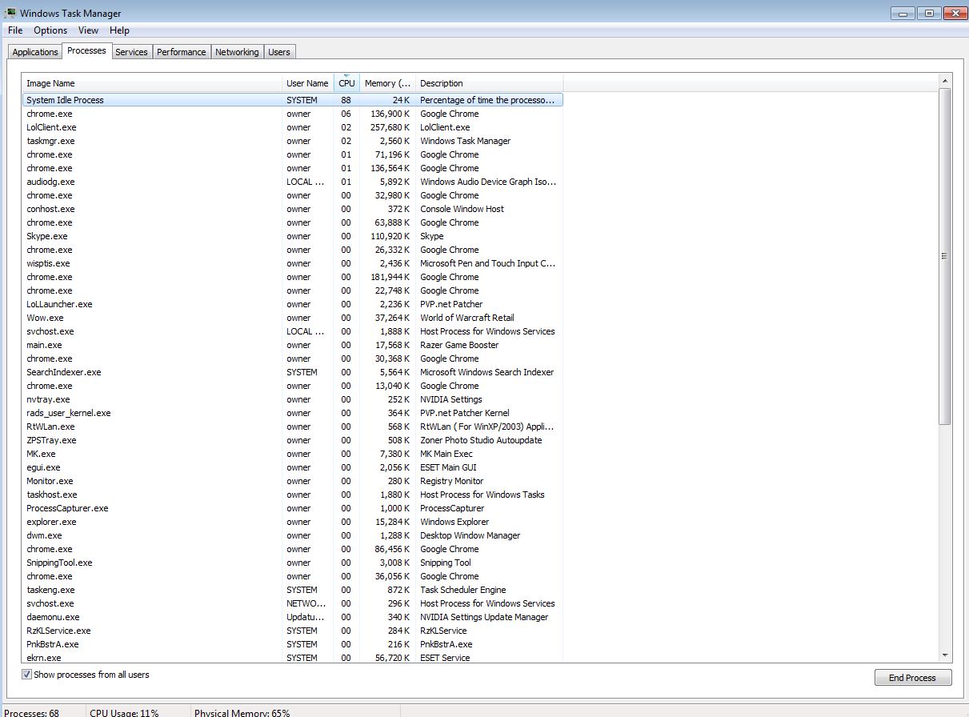Screen dimensions: 969x717
Task: Click the Processes count in status bar
Action: [31, 712]
